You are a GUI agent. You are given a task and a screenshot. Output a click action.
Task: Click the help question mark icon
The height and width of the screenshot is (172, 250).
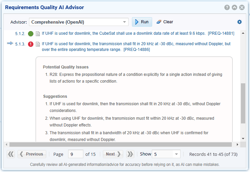click(x=227, y=7)
